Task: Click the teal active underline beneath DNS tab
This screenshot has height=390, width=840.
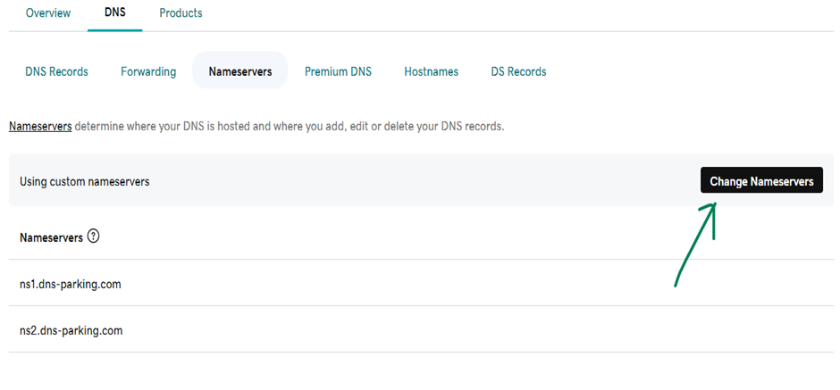Action: point(114,30)
